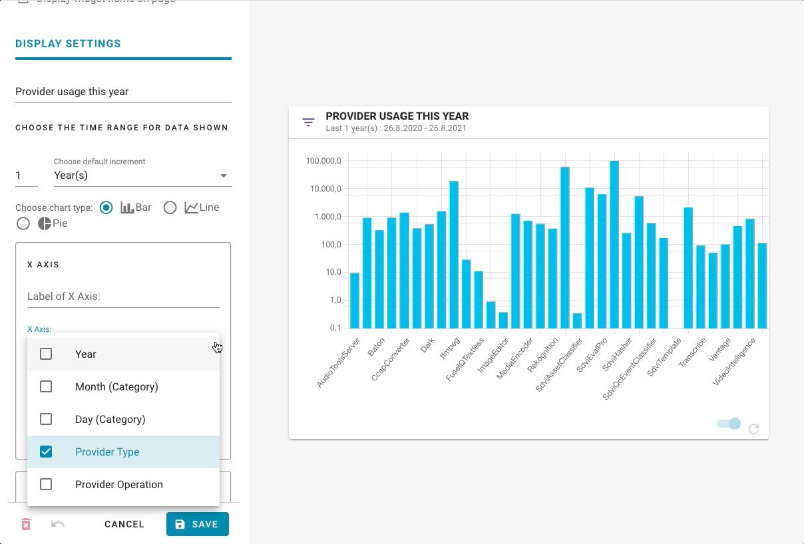Click the Label of X Axis field

[x=123, y=296]
